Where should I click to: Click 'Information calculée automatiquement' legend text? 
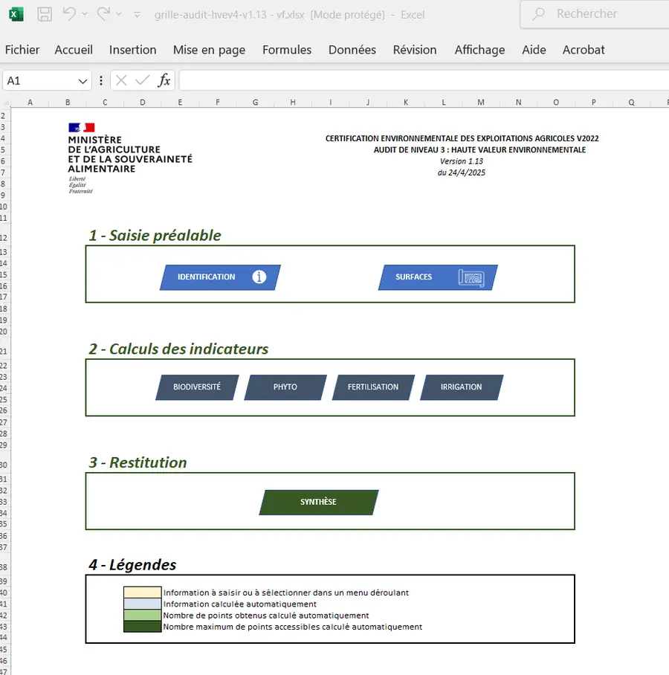240,604
